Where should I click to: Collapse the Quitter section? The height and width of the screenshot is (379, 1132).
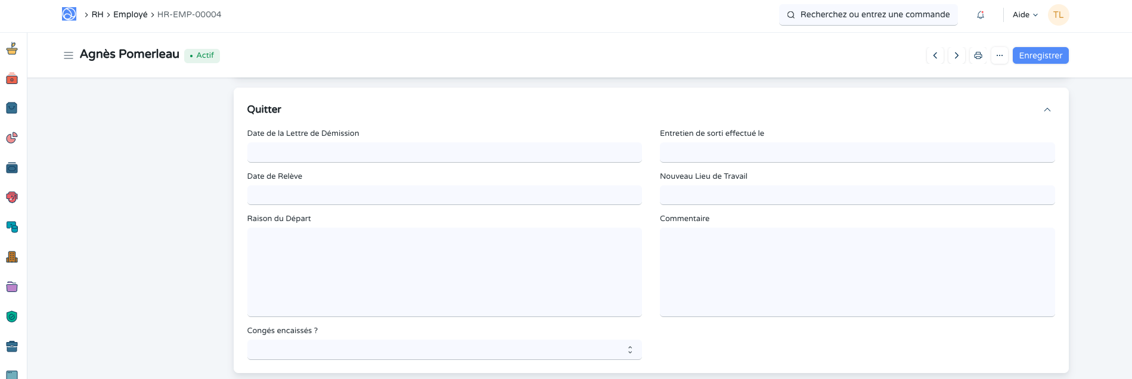coord(1047,110)
